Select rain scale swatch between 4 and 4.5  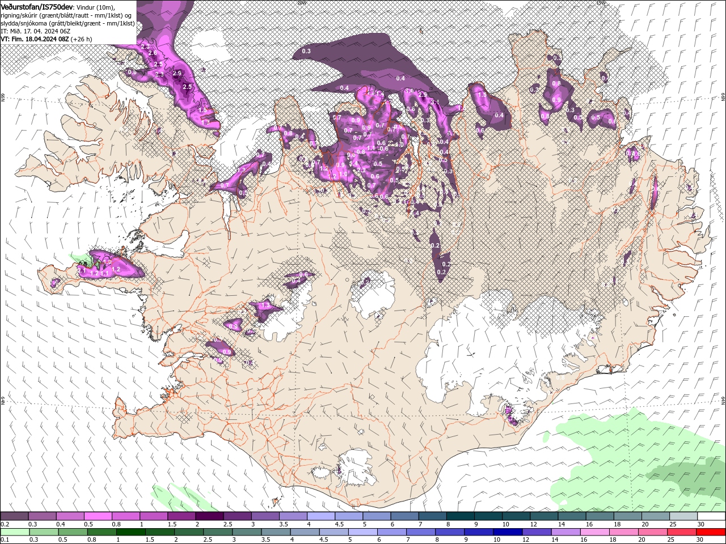305,532
